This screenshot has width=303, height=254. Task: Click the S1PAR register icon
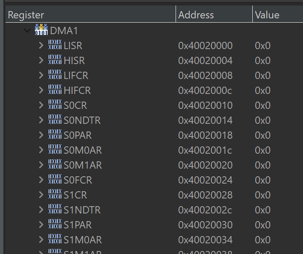[x=55, y=224]
